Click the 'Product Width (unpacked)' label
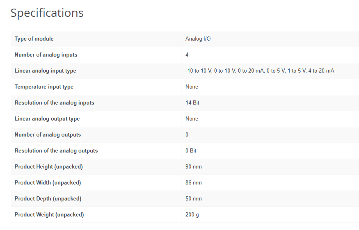 [x=48, y=183]
